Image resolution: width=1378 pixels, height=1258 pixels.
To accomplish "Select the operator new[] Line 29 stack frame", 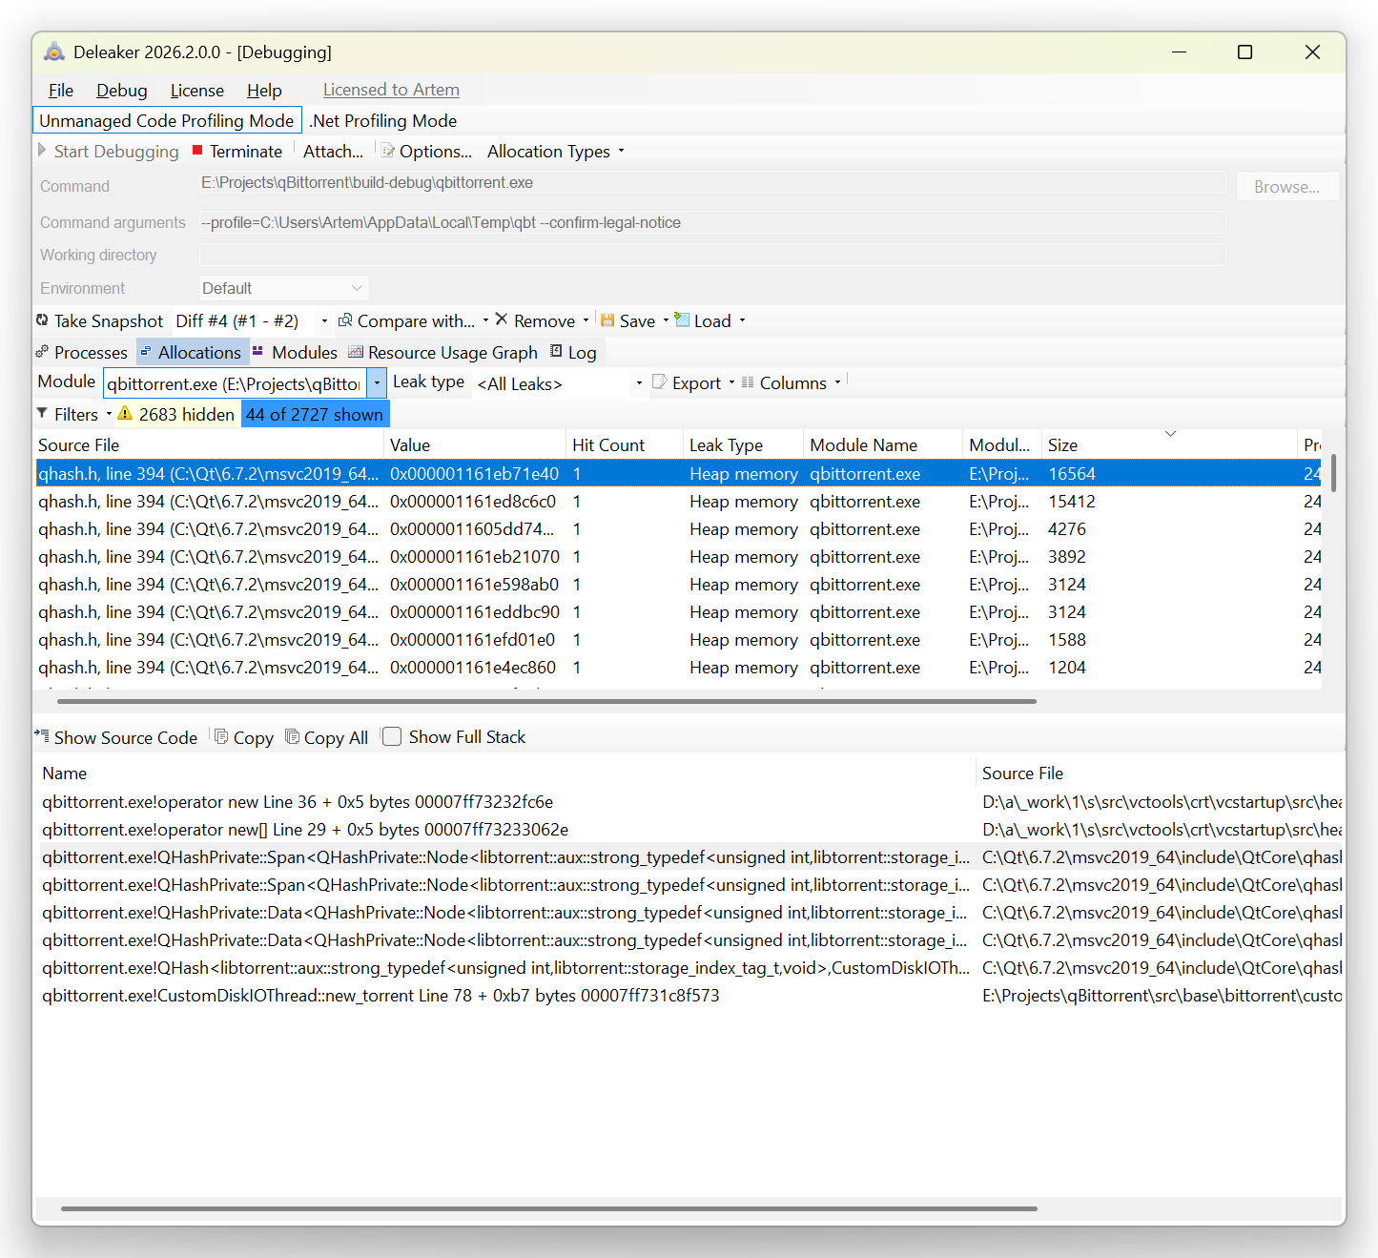I will click(x=691, y=830).
